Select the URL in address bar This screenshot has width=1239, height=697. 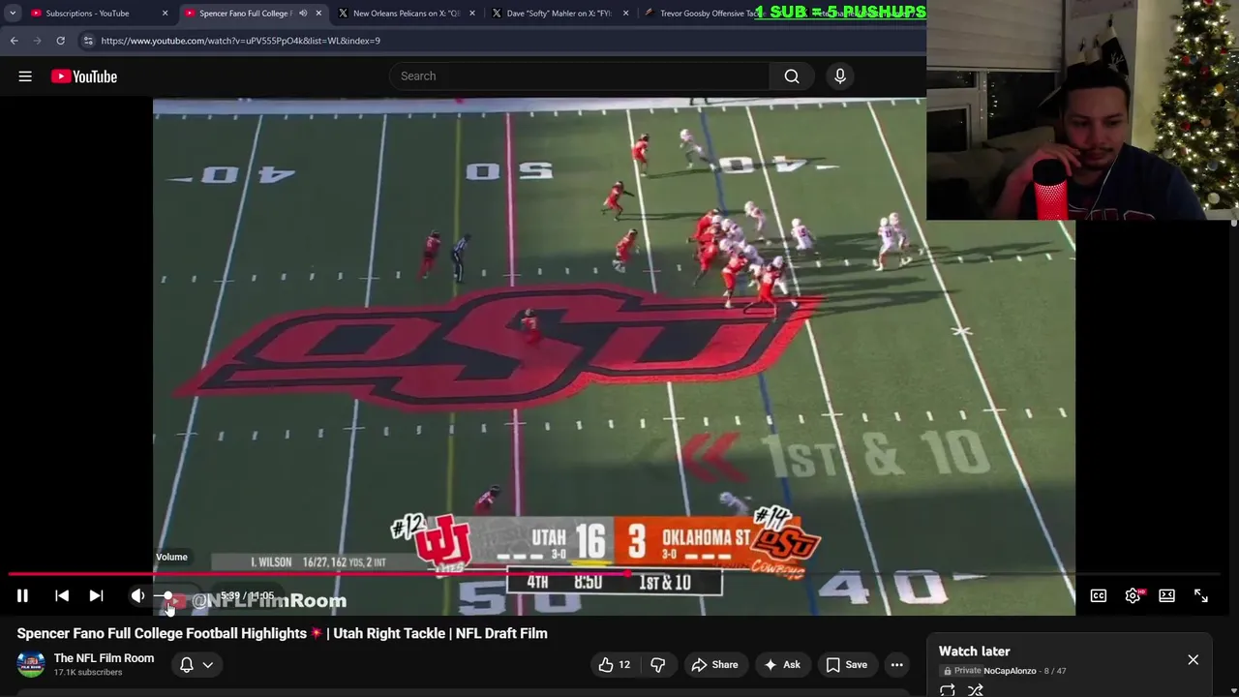(x=240, y=41)
